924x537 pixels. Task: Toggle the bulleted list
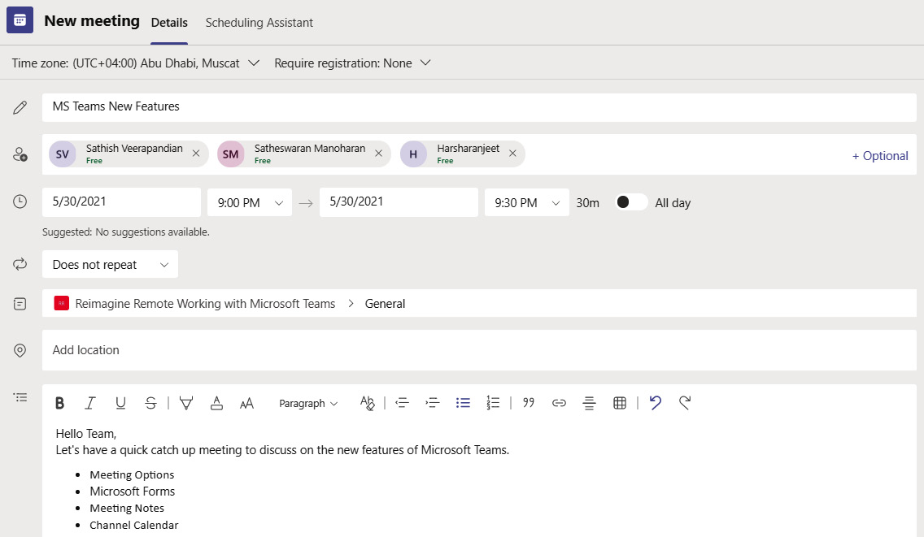463,403
